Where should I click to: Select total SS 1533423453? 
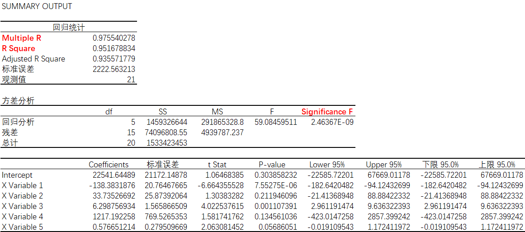point(167,143)
